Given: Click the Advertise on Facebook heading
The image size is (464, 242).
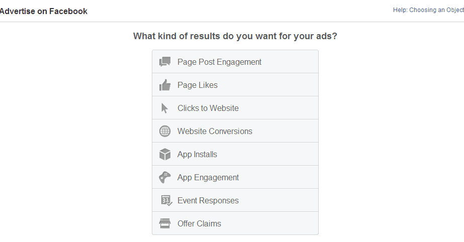Looking at the screenshot, I should tap(44, 11).
